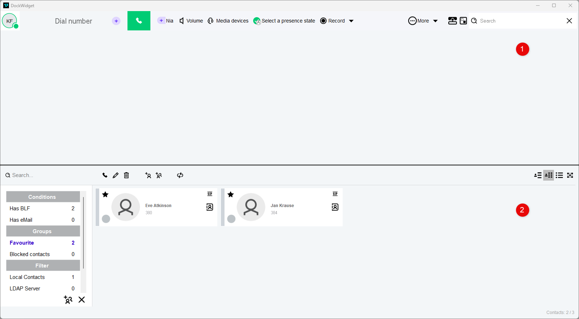Image resolution: width=579 pixels, height=319 pixels.
Task: Open Media devices settings
Action: (228, 21)
